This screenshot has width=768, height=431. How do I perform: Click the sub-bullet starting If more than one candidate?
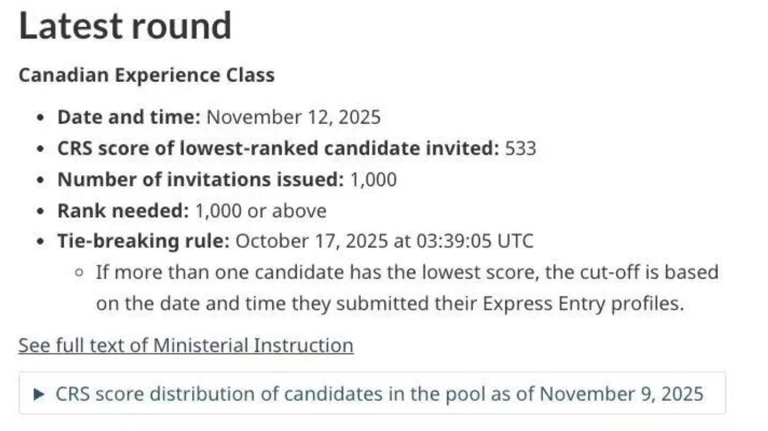pos(407,272)
